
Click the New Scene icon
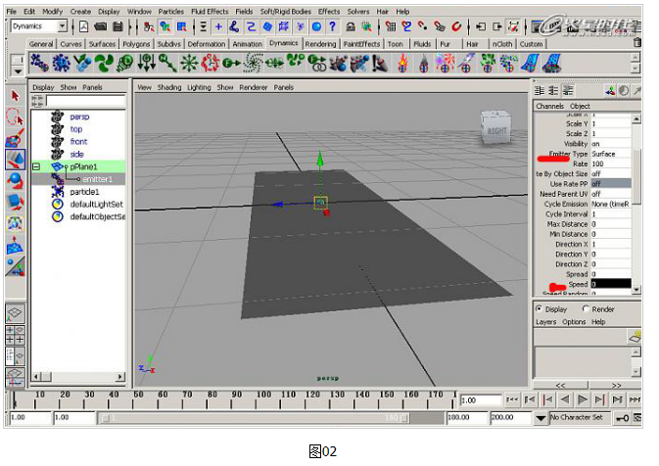84,26
